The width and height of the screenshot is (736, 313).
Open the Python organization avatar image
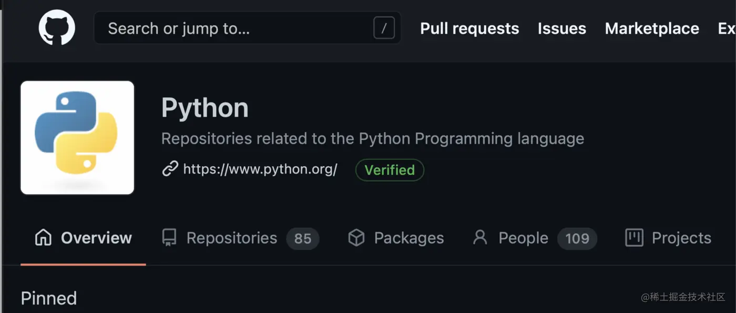tap(77, 138)
